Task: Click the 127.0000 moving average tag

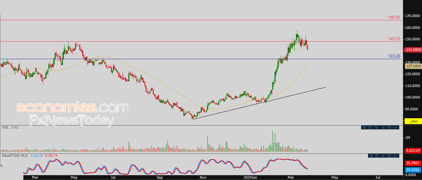Action: [413, 66]
